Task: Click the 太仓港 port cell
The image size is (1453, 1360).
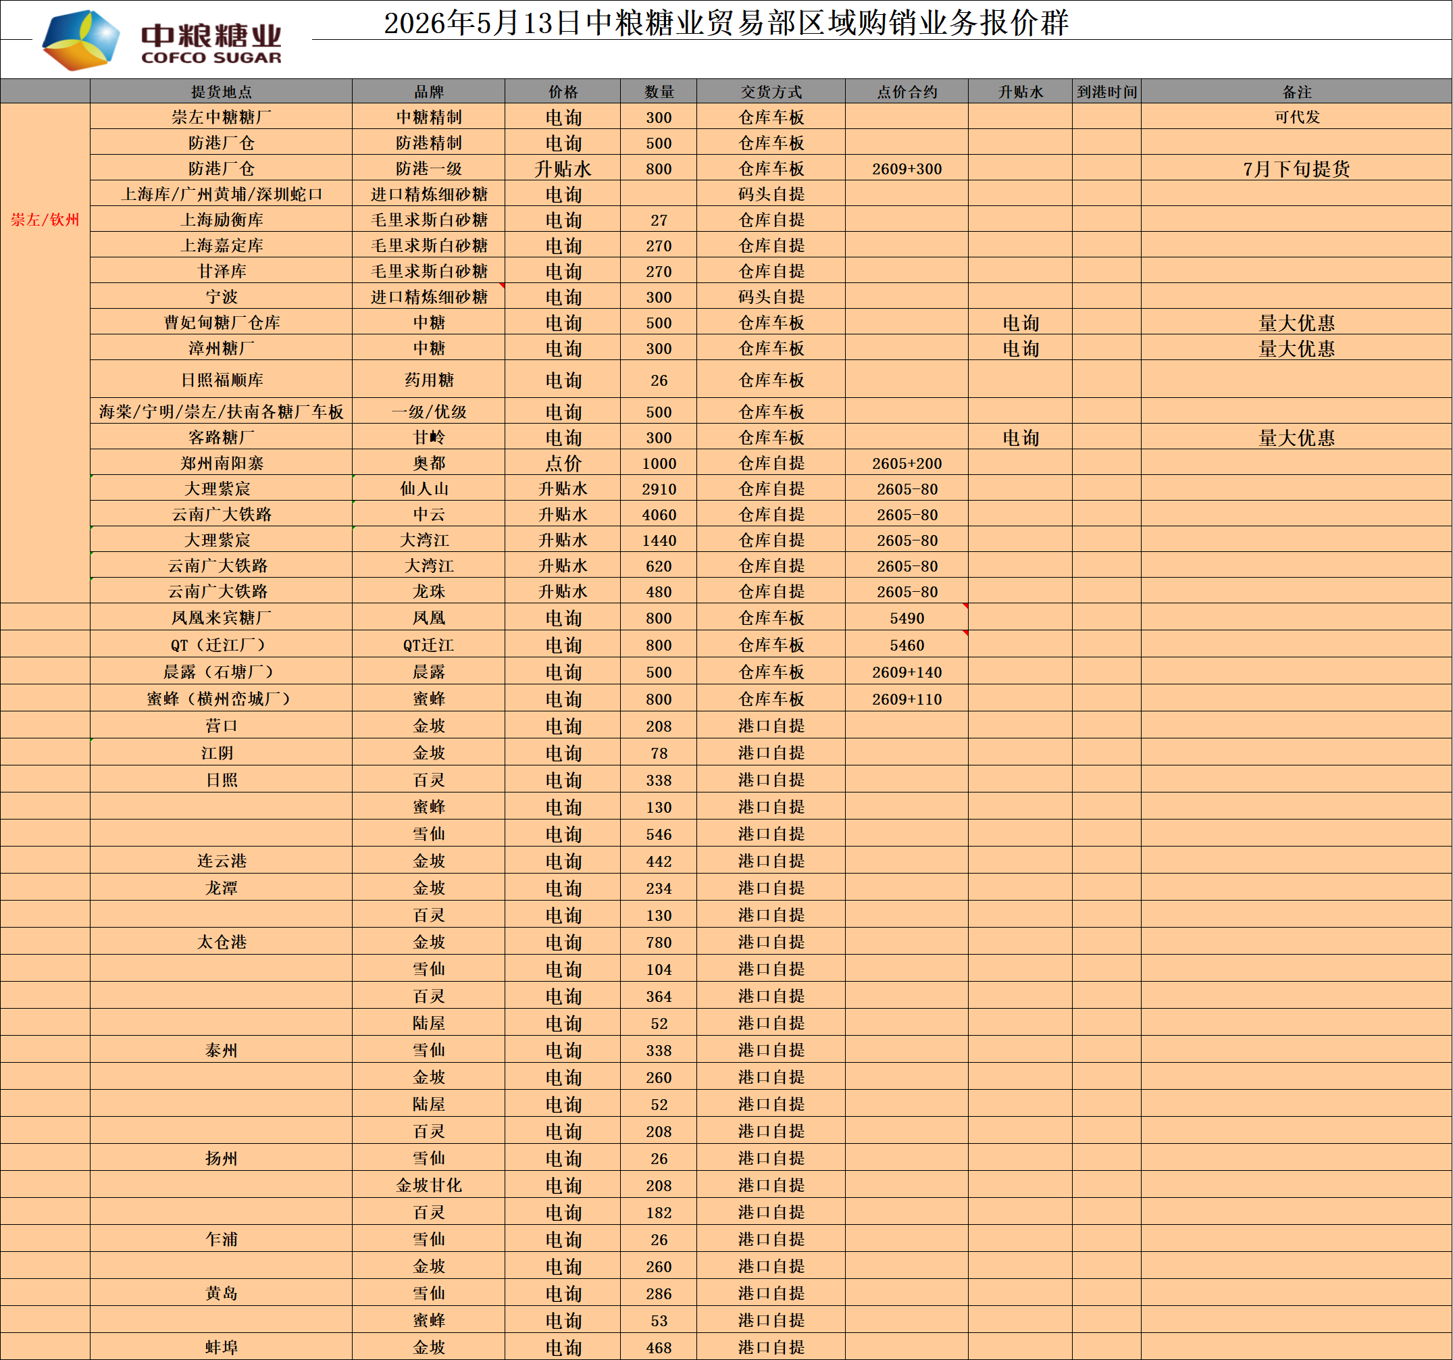Action: point(222,942)
